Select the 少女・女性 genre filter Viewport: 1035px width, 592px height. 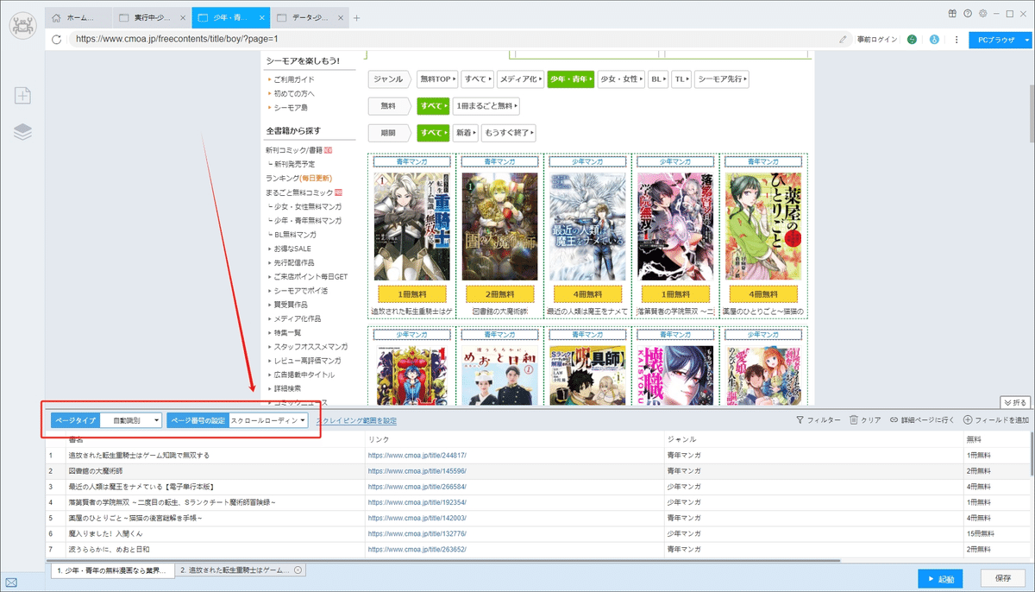point(622,79)
